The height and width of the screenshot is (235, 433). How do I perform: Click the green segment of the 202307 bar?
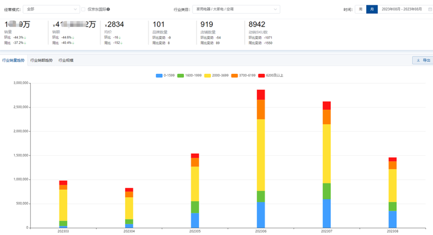pyautogui.click(x=327, y=191)
